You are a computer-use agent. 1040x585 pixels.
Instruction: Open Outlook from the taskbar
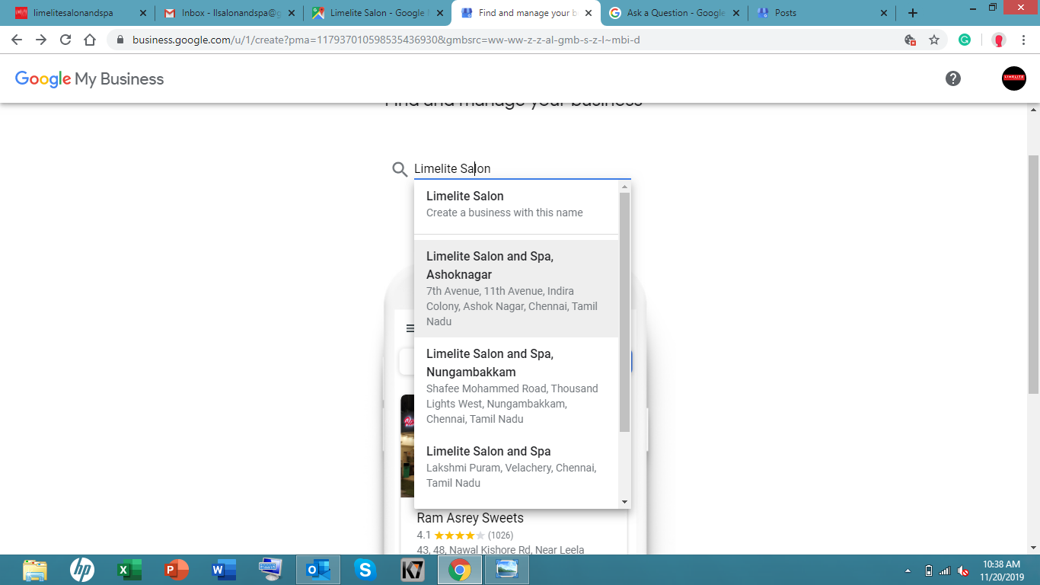coord(318,570)
